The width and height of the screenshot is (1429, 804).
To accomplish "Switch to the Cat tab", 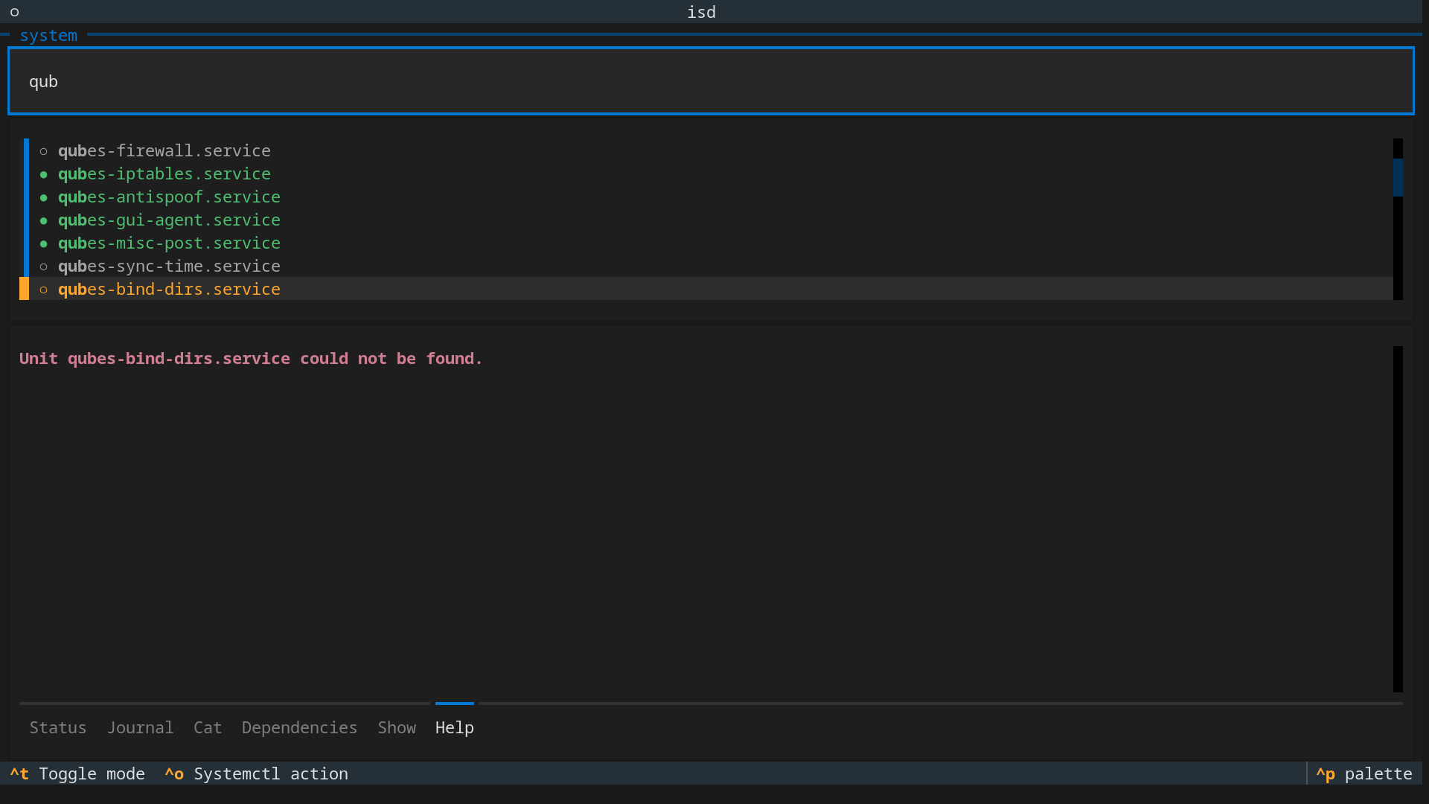I will coord(208,727).
